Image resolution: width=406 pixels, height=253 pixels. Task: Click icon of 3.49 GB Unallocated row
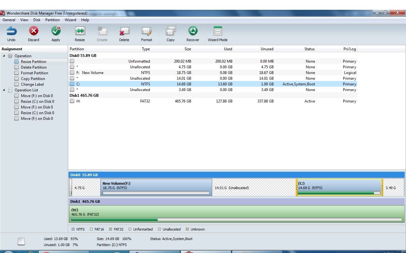tap(72, 89)
